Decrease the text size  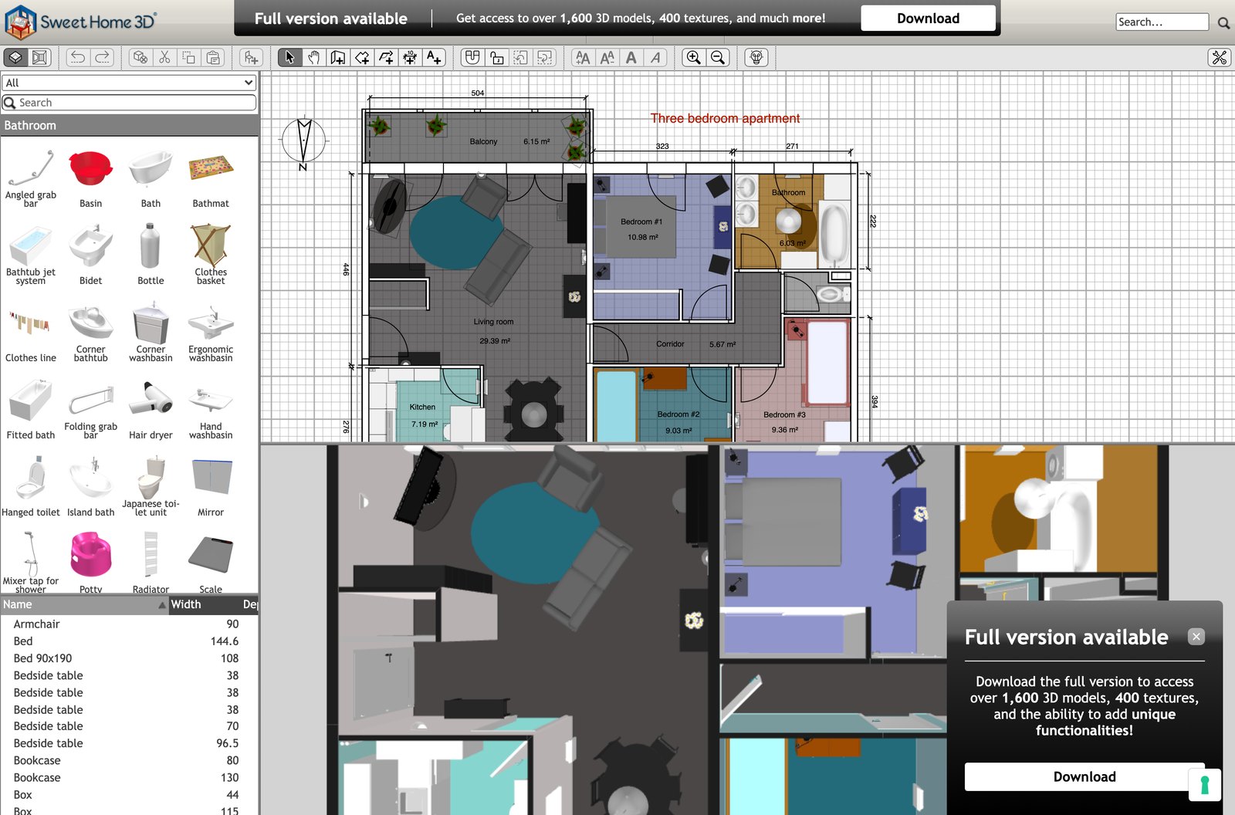point(607,57)
